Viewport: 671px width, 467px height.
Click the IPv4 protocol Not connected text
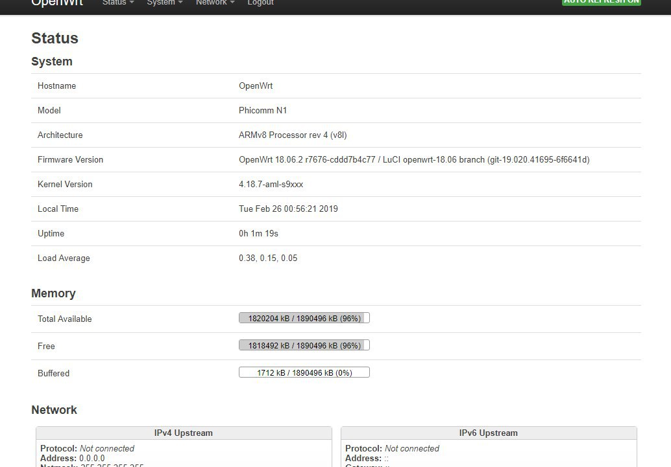[106, 448]
